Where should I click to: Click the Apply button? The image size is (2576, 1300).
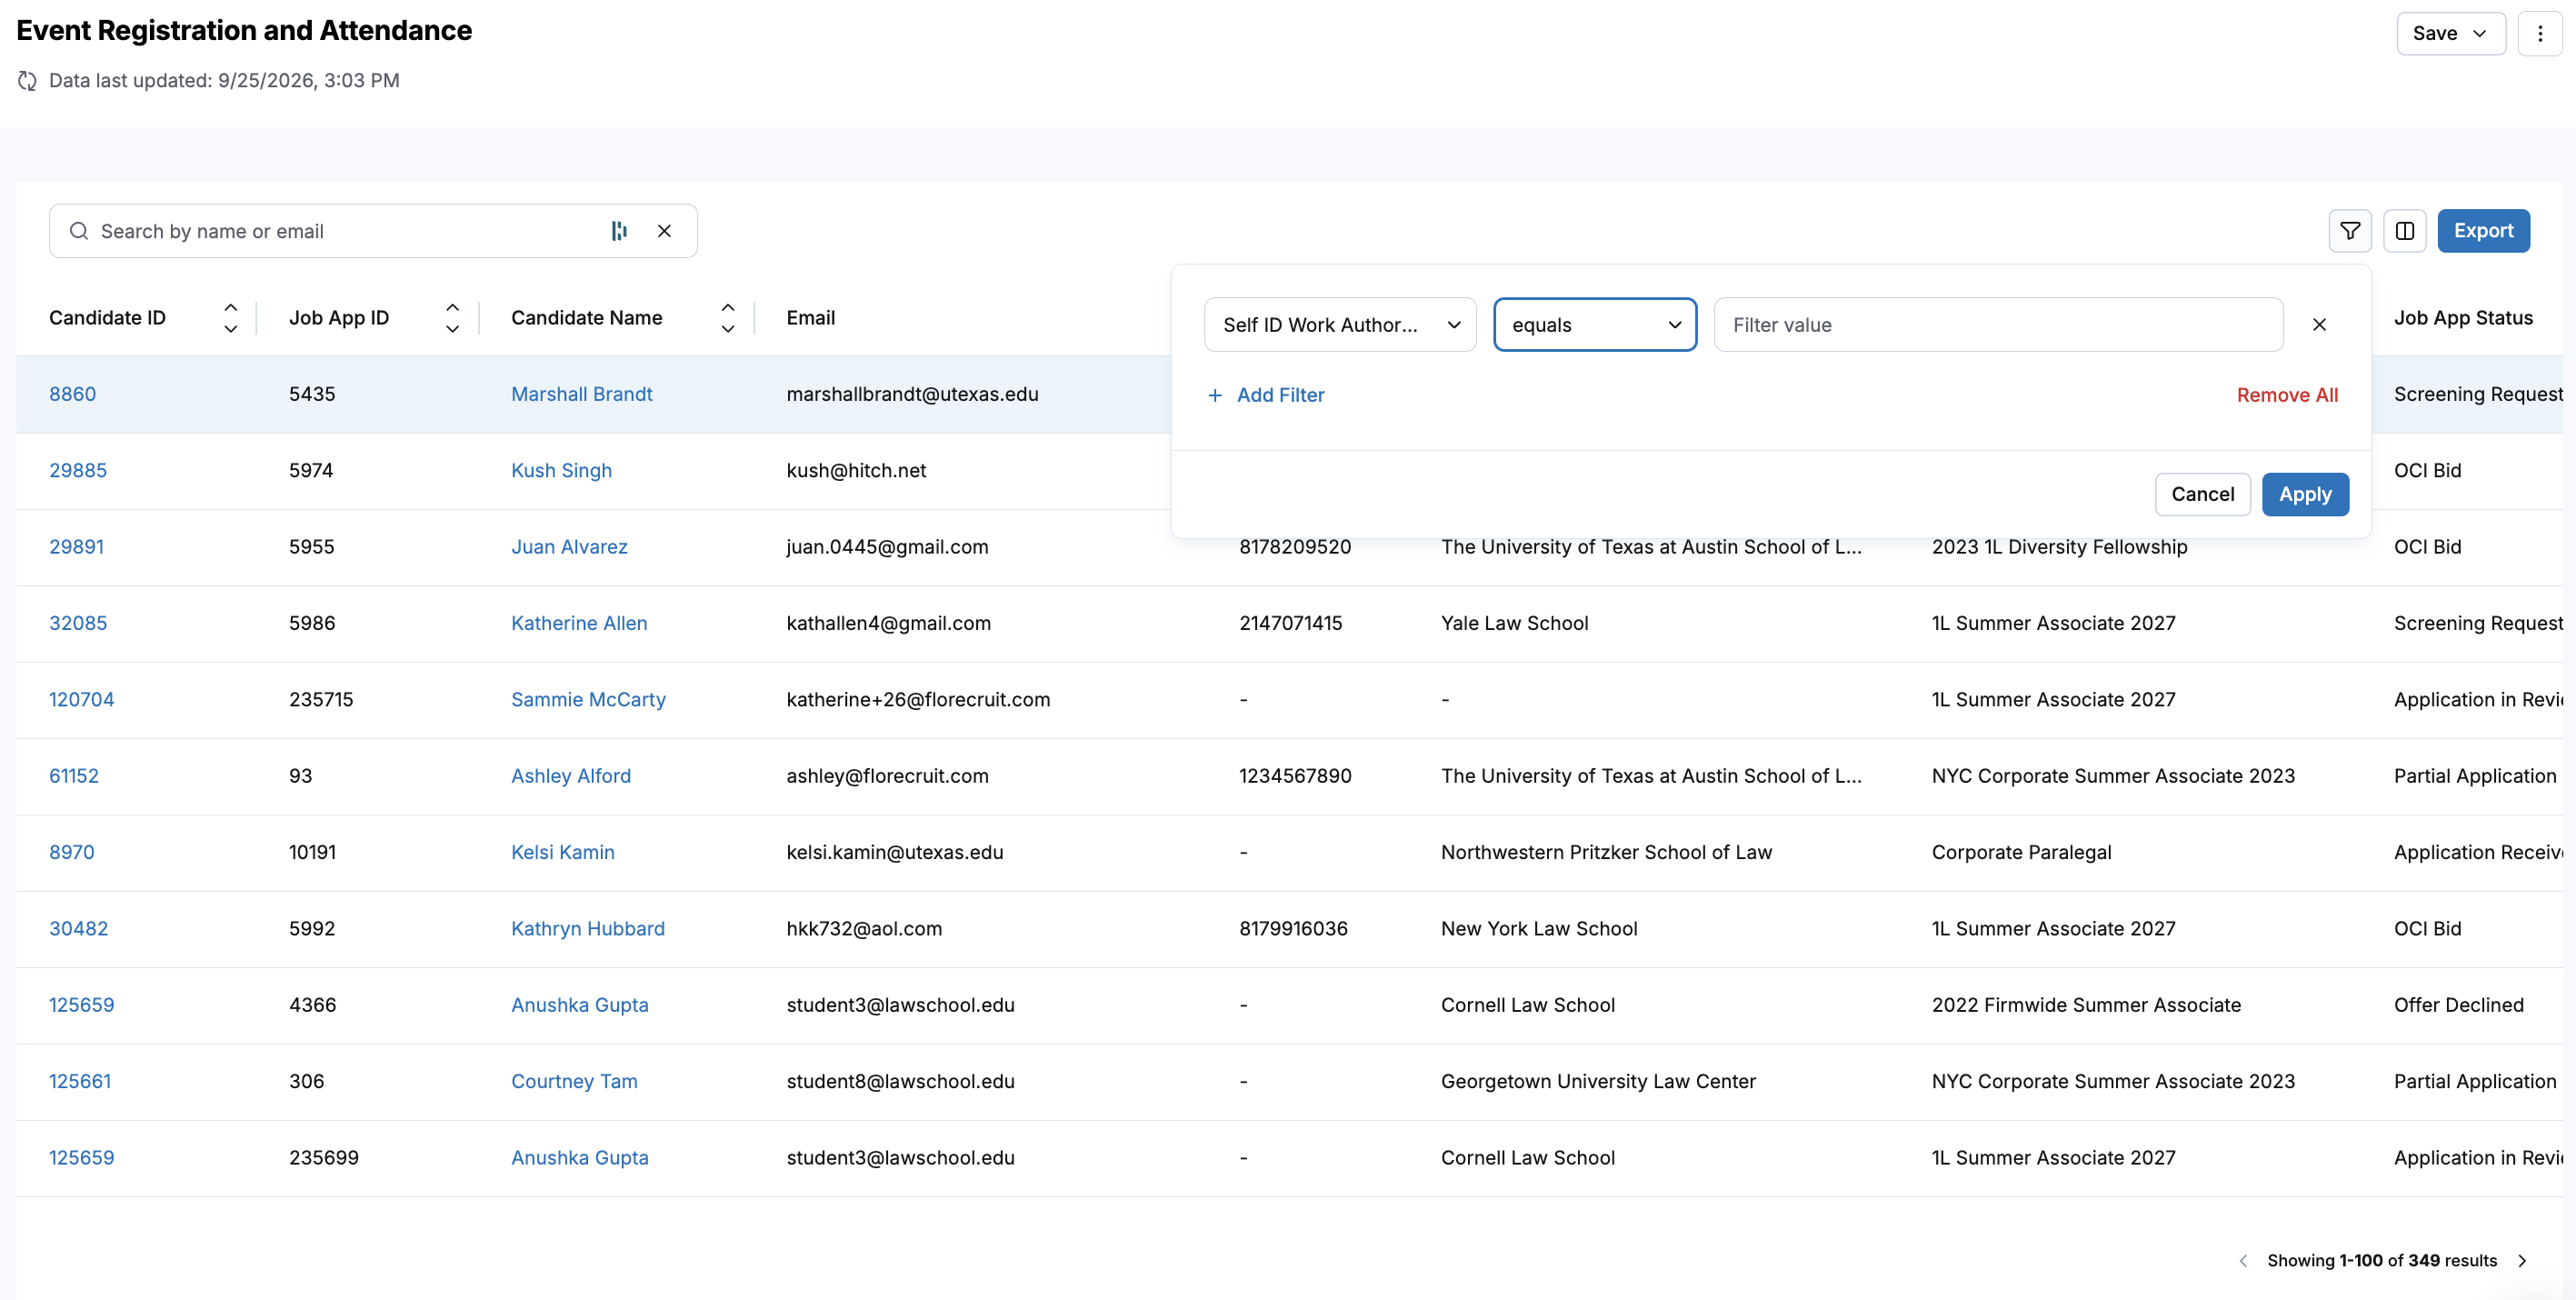point(2306,494)
